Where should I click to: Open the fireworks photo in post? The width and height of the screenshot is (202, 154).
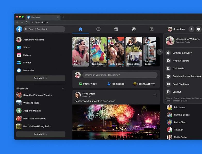(x=116, y=122)
